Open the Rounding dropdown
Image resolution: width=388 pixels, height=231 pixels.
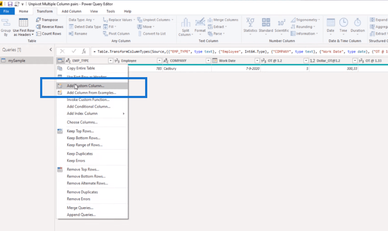(x=303, y=27)
